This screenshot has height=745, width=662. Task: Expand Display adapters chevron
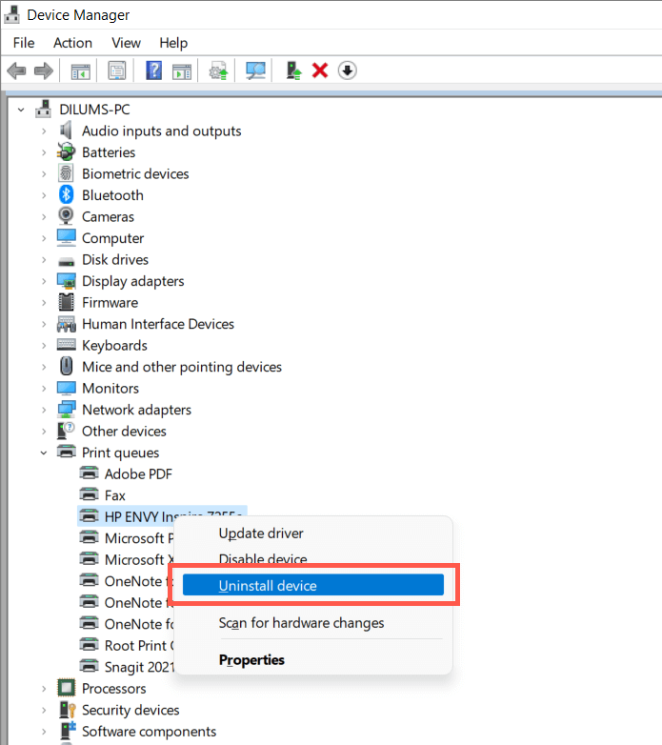click(44, 281)
